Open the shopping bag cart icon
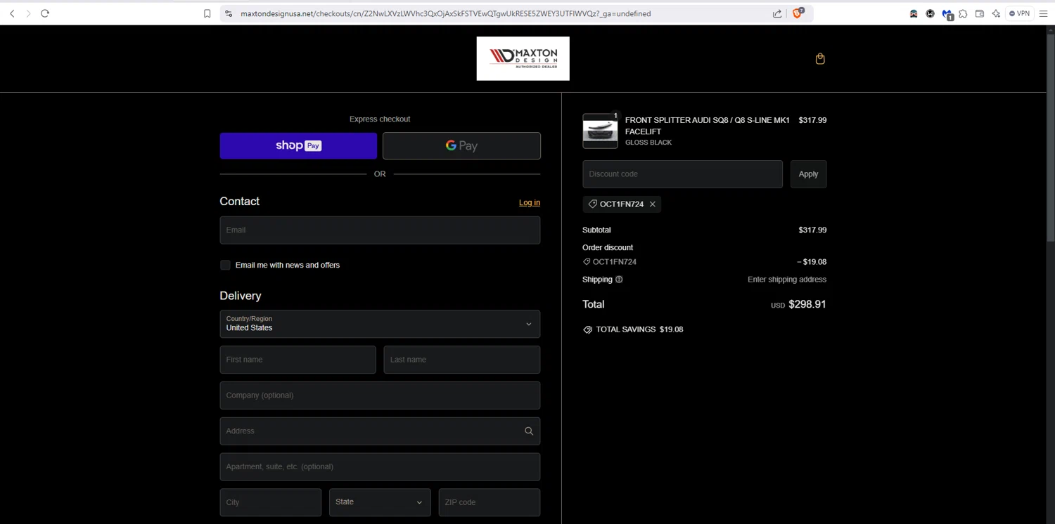The height and width of the screenshot is (524, 1055). click(x=820, y=59)
